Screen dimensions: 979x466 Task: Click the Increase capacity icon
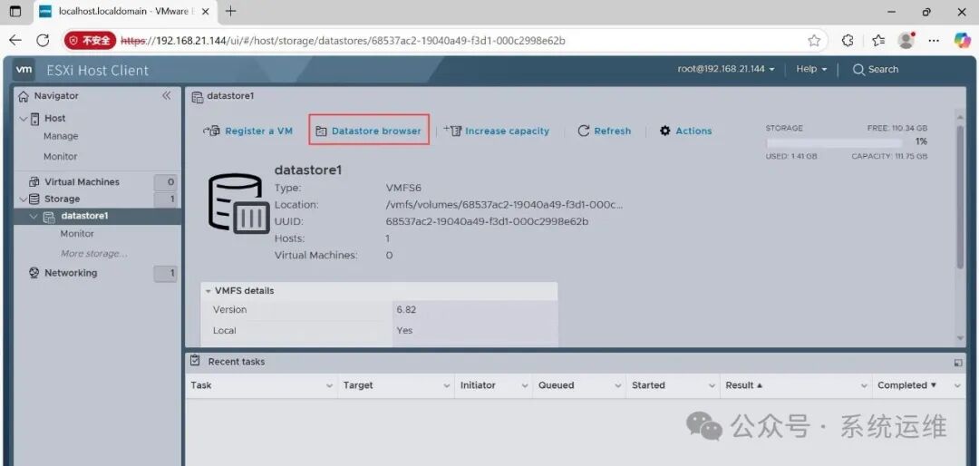[x=452, y=131]
